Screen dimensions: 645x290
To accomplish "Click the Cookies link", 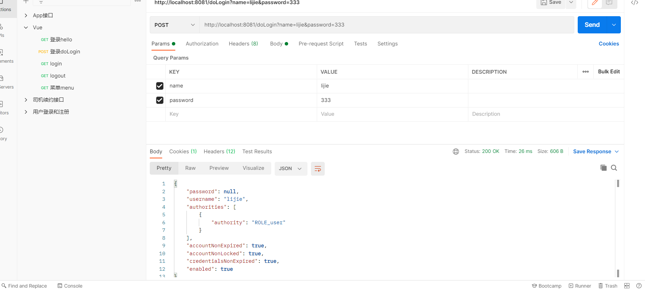I will [x=609, y=44].
